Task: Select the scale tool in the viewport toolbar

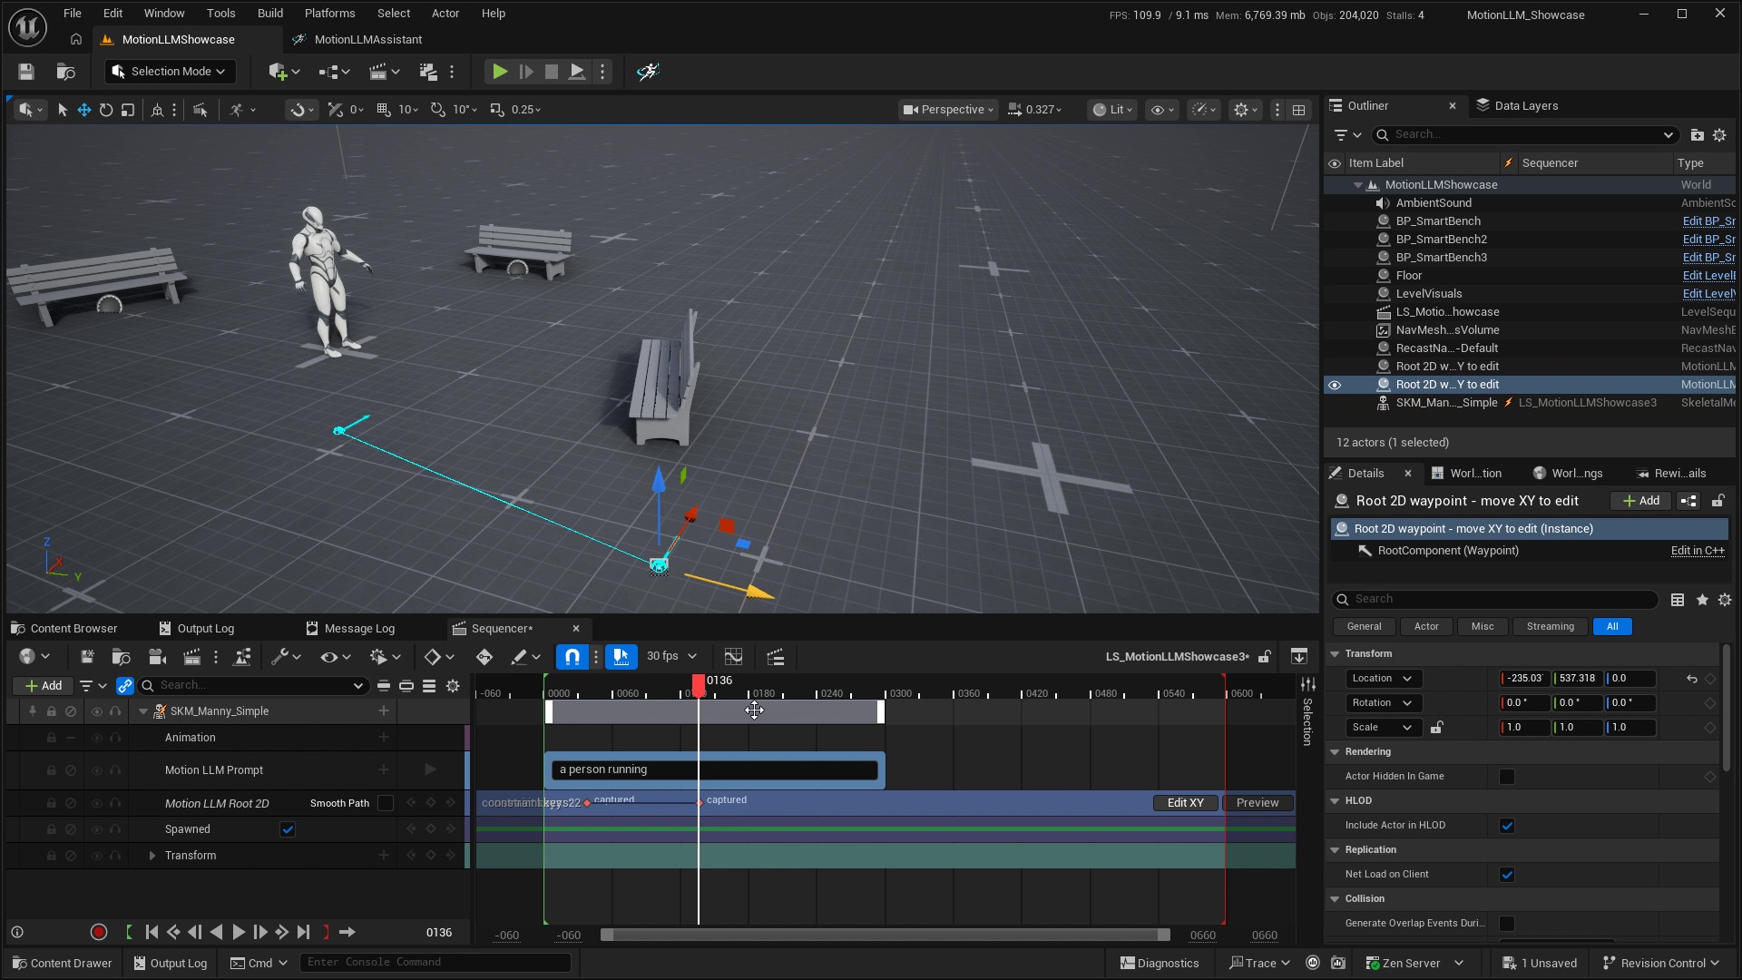Action: click(128, 110)
